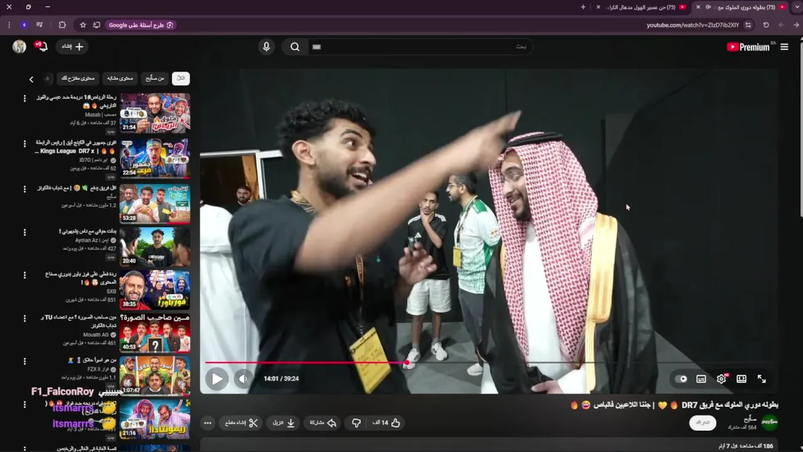Click 'طرح أسئلة على Google' chip

141,25
